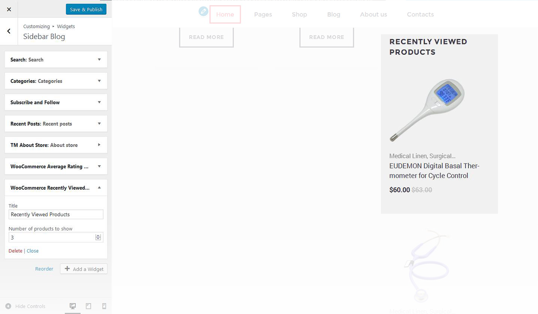Go back using the left chevron arrow
Viewport: 538px width, 314px height.
pos(9,31)
